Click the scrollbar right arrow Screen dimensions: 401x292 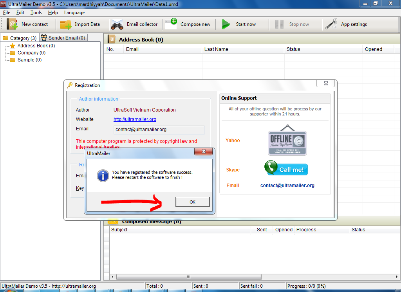pyautogui.click(x=397, y=277)
